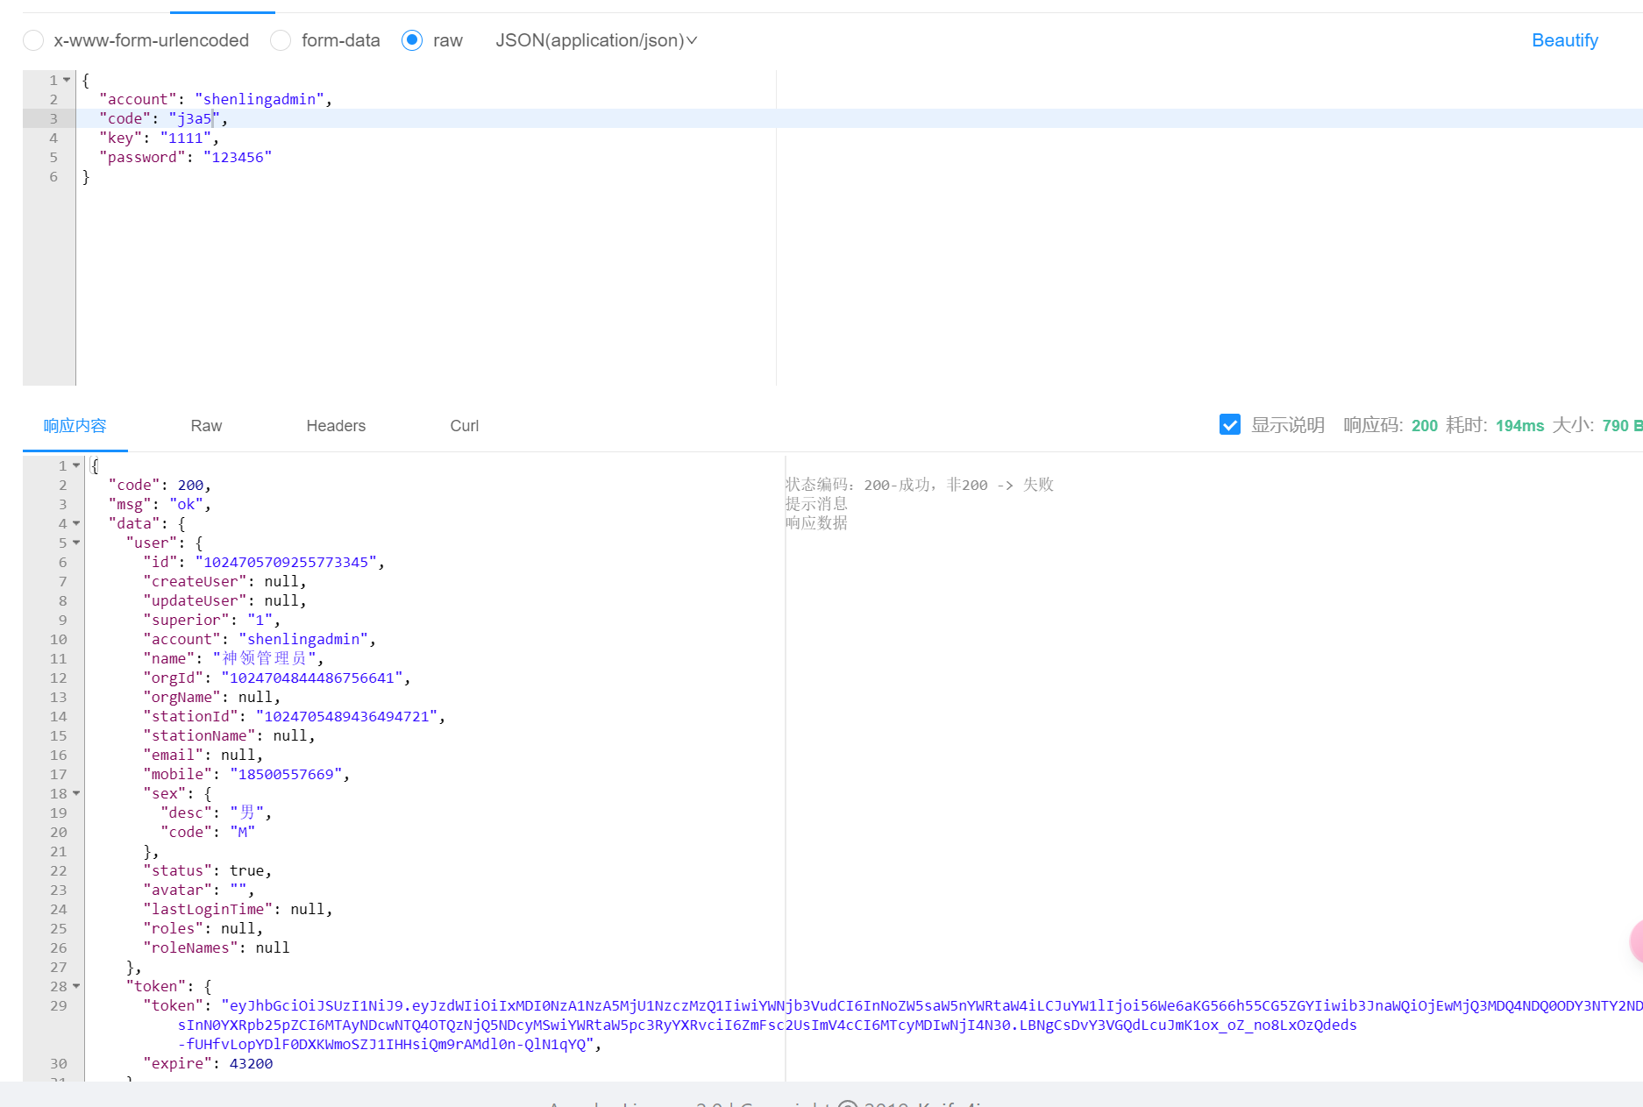1643x1107 pixels.
Task: Switch to 响应内容 tab
Action: coord(75,426)
